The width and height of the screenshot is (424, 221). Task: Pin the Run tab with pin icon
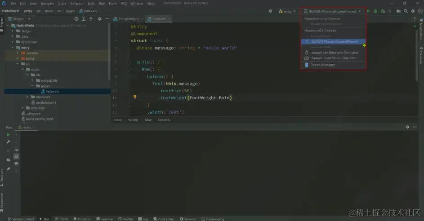pos(9,169)
